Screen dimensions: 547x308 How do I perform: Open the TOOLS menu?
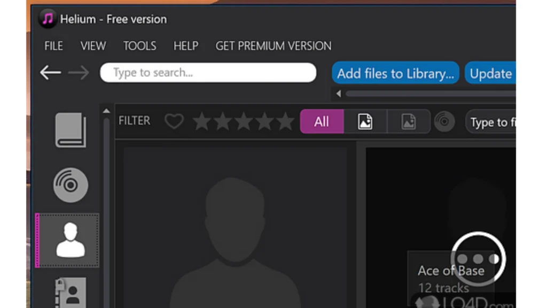[139, 46]
